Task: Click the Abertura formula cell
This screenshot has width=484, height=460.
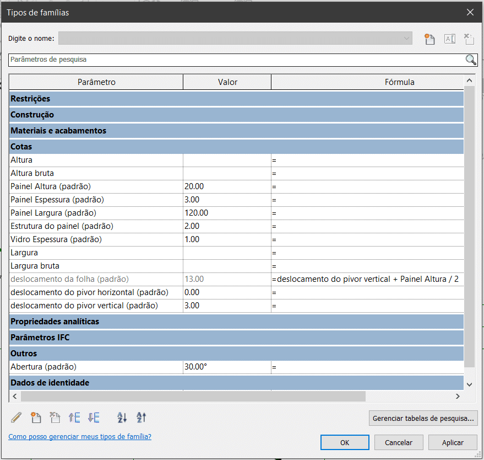Action: [x=367, y=367]
